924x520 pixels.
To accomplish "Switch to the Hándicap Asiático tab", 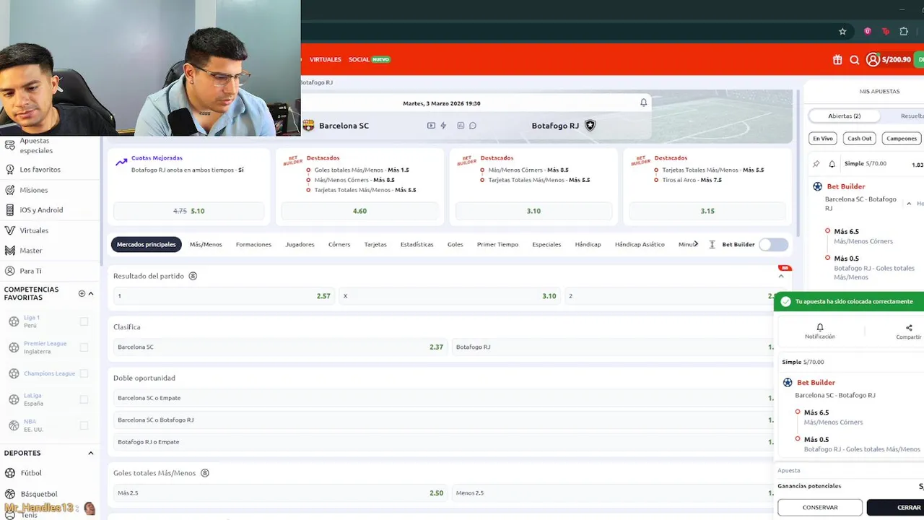I will click(640, 245).
